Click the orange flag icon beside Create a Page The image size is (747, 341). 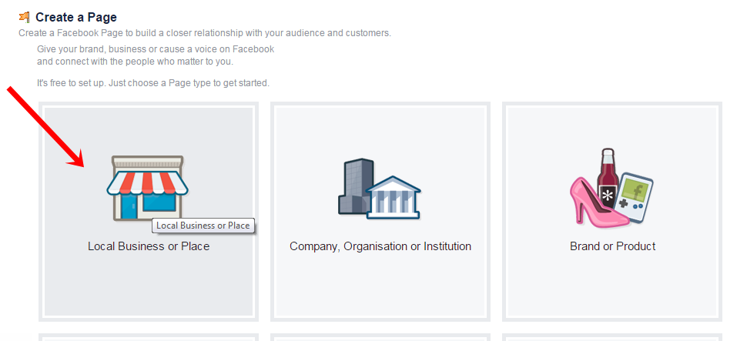click(25, 18)
